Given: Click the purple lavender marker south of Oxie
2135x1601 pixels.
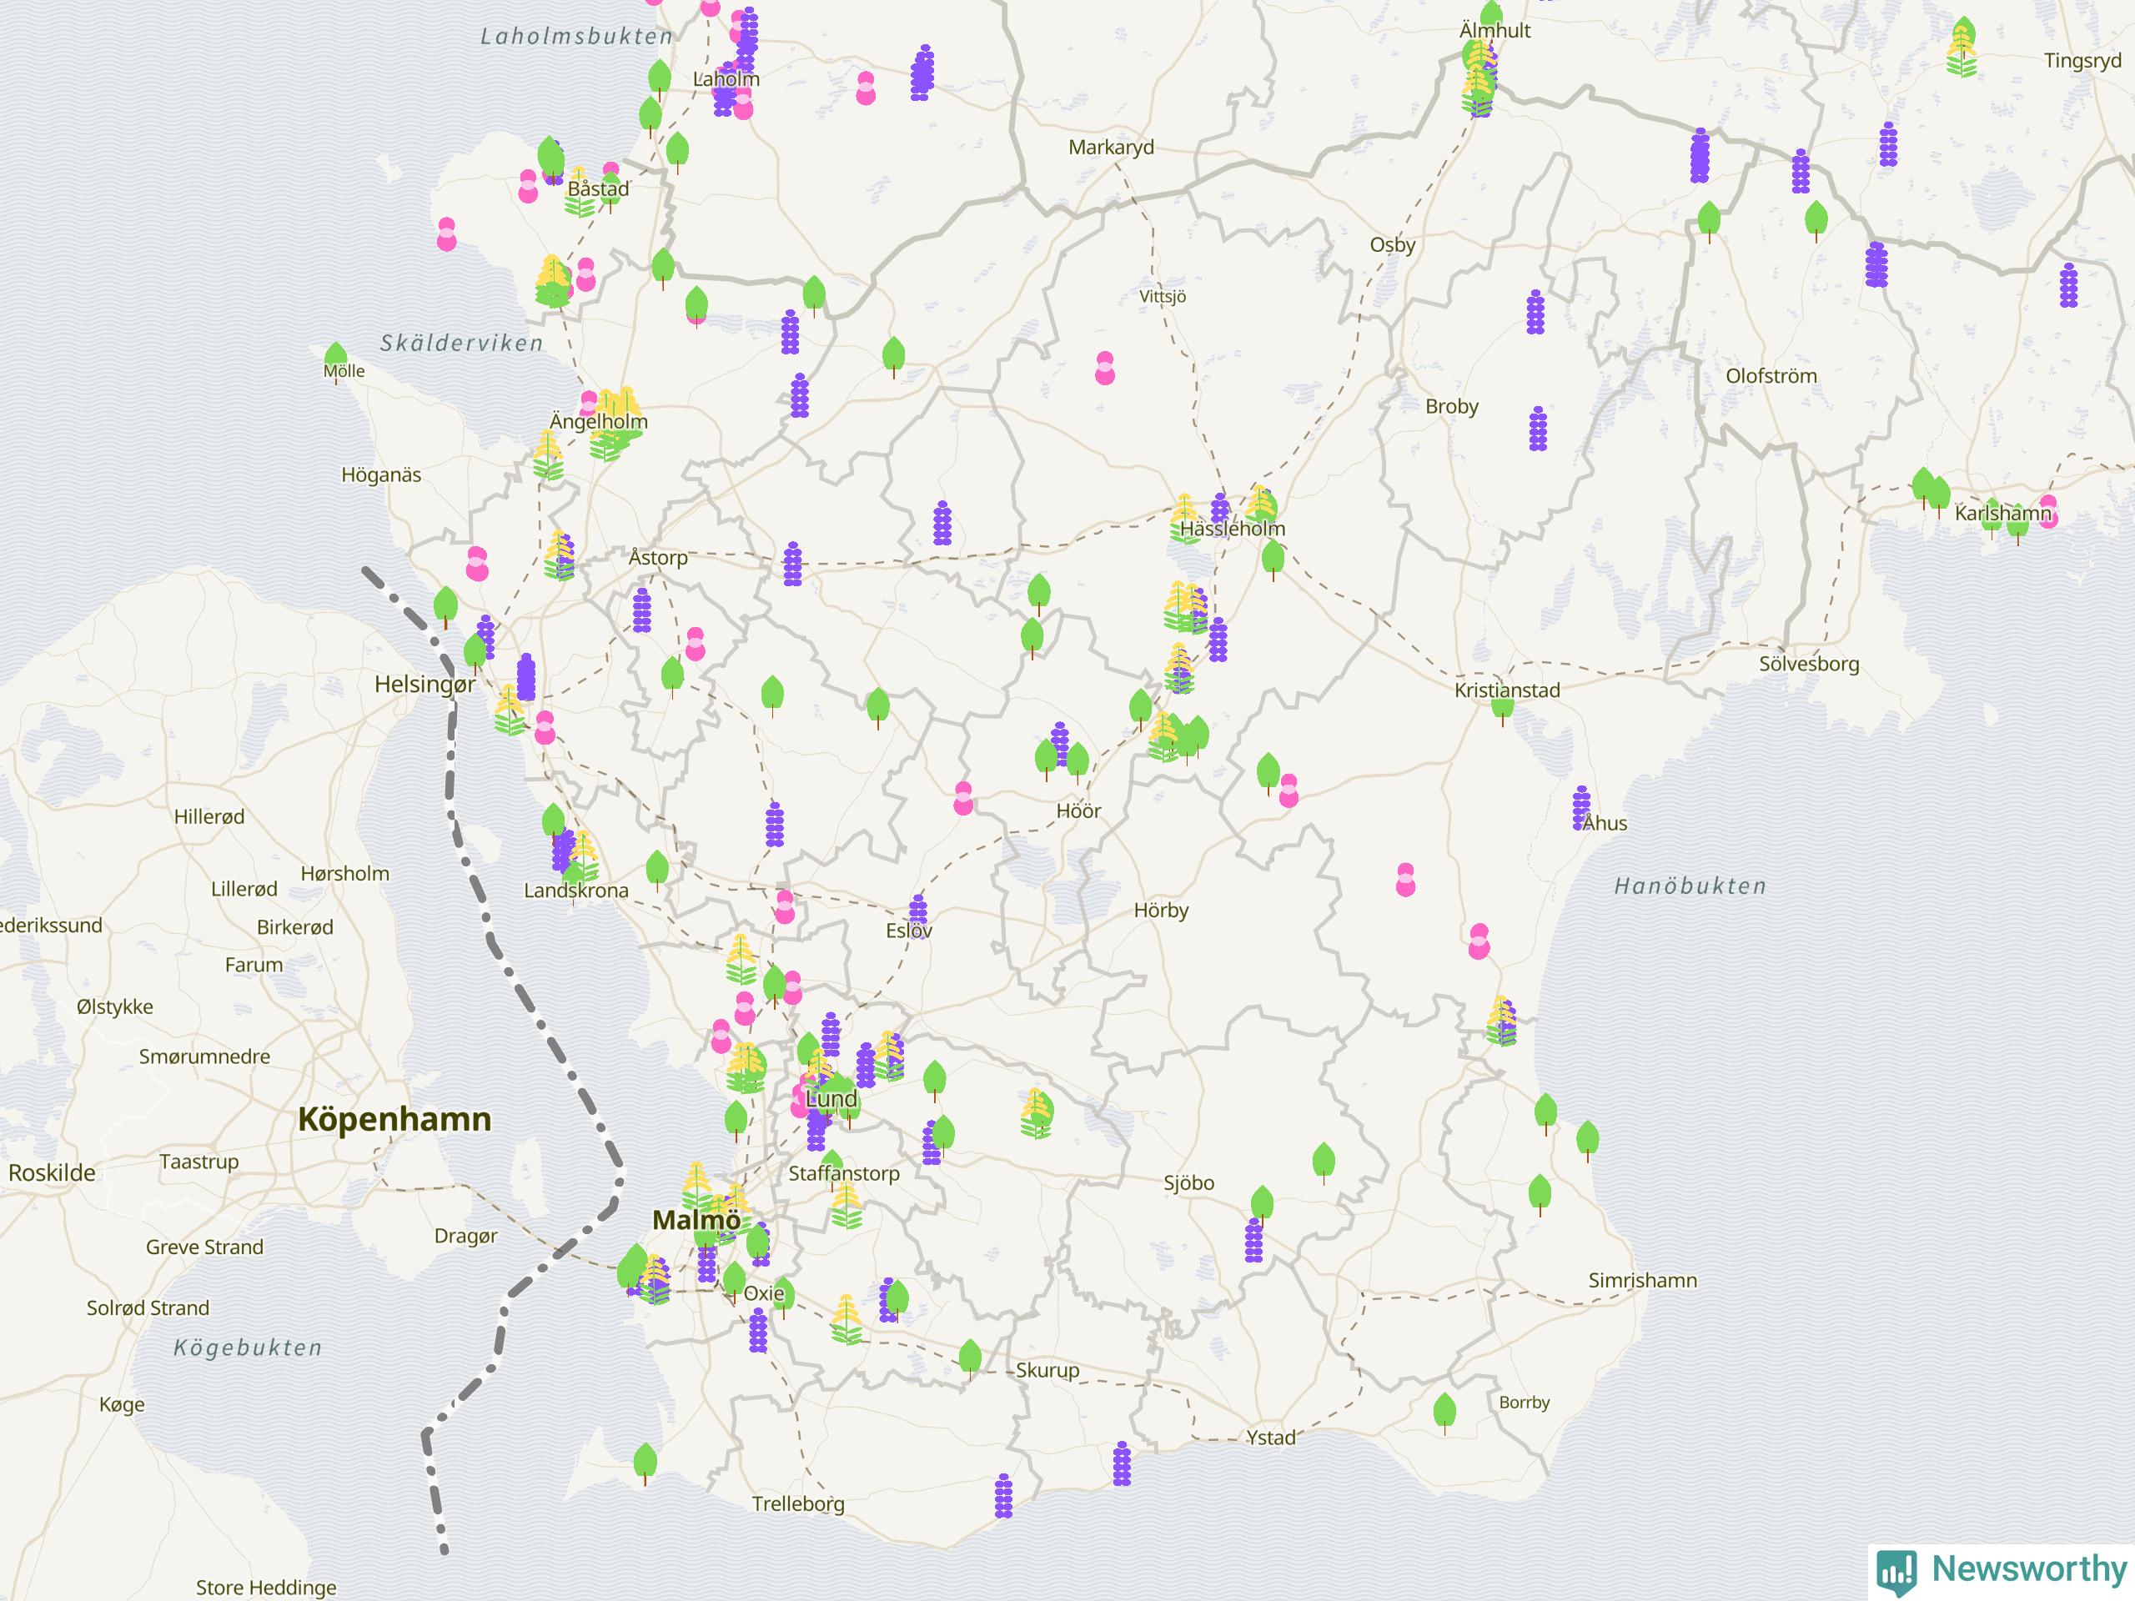Looking at the screenshot, I should click(x=759, y=1330).
